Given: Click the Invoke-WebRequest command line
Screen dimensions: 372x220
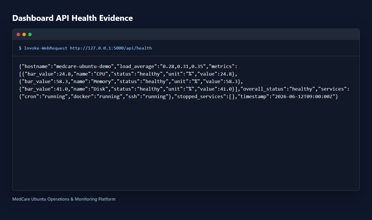Looking at the screenshot, I should coord(85,48).
